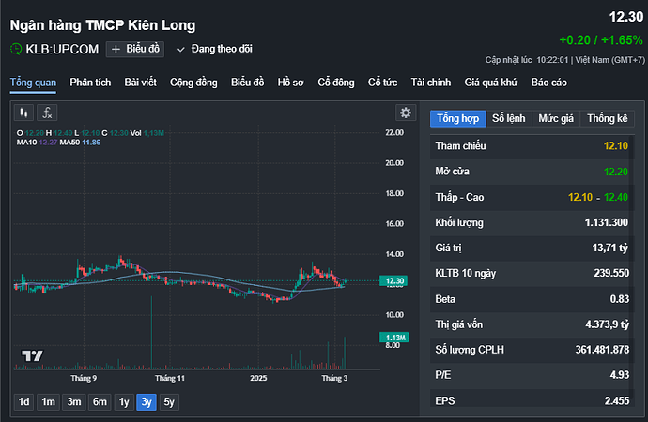Open the Biểu đồ navigation tab
Screen dimensions: 648x422
248,83
